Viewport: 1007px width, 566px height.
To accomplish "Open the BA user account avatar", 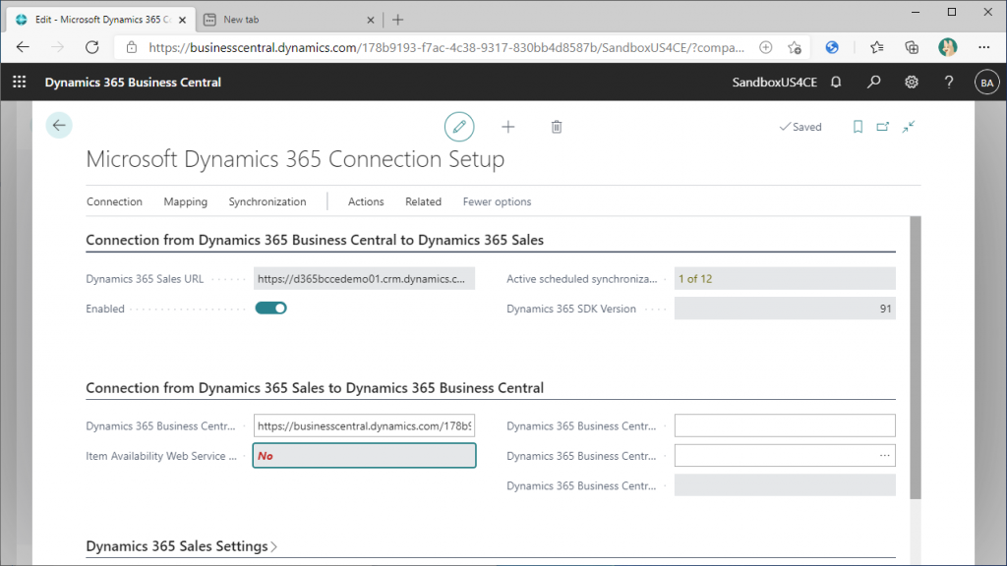I will pos(987,83).
